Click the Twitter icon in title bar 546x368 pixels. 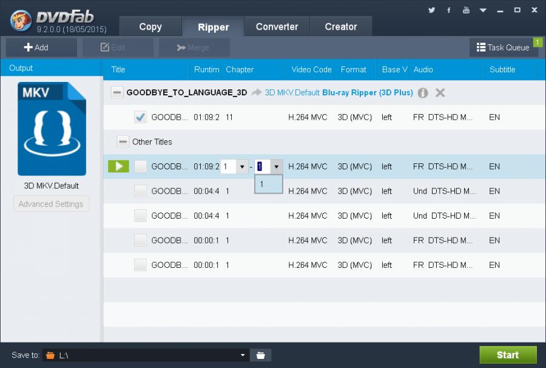click(x=432, y=10)
